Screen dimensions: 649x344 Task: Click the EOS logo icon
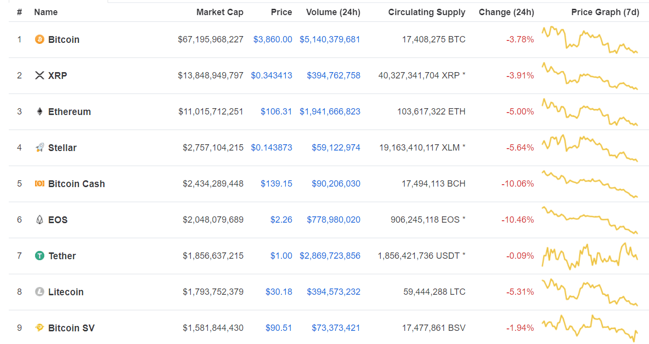coord(39,220)
